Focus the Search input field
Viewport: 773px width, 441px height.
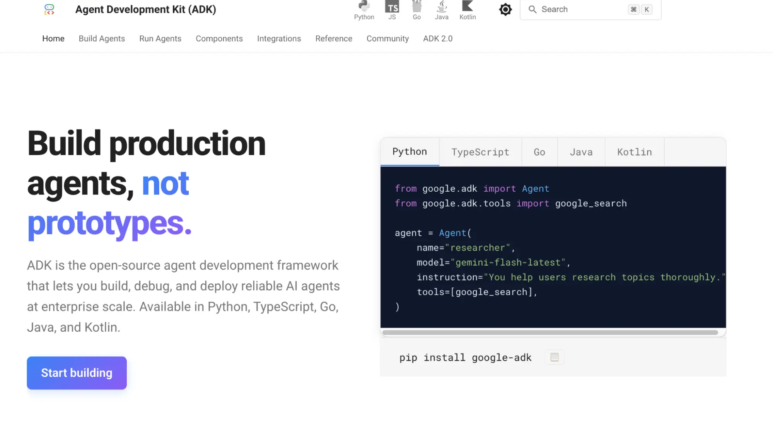coord(590,9)
